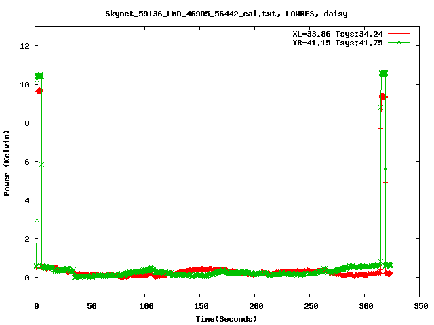This screenshot has width=434, height=325.
Task: Click the x-axis tick label 350
Action: 421,306
